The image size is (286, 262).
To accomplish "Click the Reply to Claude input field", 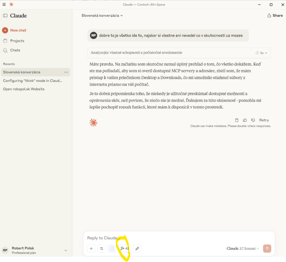I will coord(179,238).
